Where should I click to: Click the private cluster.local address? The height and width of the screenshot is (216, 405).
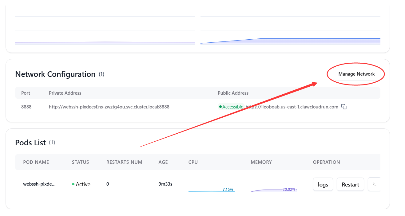pyautogui.click(x=109, y=107)
